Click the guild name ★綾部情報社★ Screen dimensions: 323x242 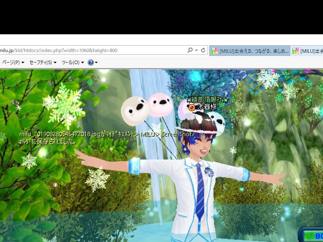(208, 100)
